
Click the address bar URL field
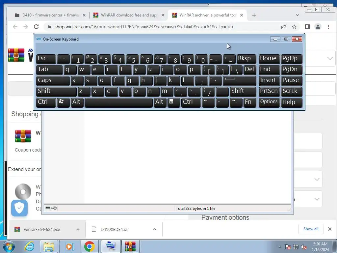pyautogui.click(x=144, y=27)
